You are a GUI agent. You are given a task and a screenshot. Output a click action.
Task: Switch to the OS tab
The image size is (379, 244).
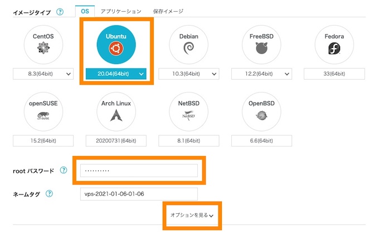click(x=85, y=11)
